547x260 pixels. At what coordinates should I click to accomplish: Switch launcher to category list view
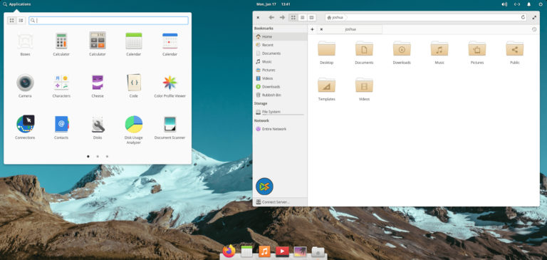coord(21,21)
